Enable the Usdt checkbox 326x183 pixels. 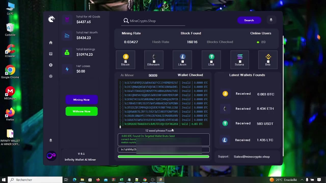[211, 62]
